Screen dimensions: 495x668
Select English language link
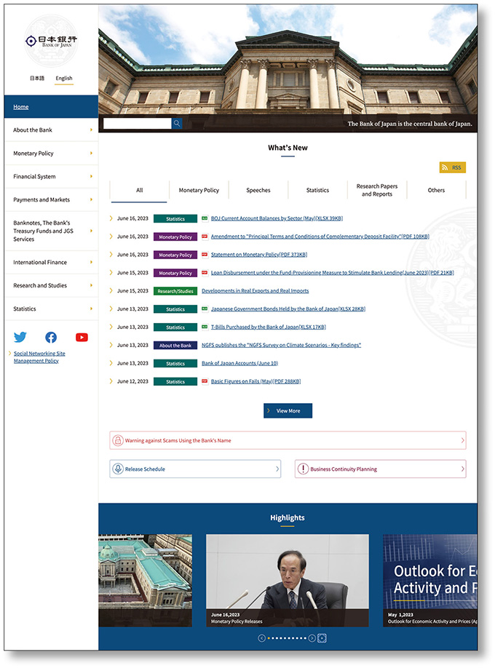(x=64, y=79)
